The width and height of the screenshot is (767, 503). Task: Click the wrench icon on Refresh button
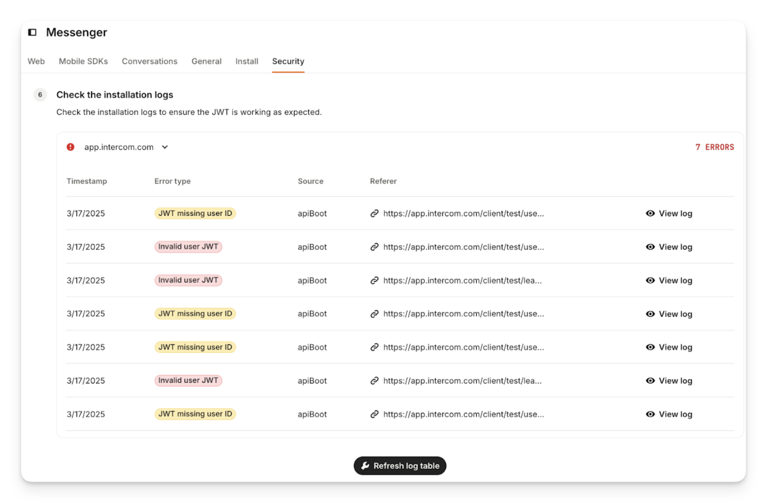click(365, 466)
